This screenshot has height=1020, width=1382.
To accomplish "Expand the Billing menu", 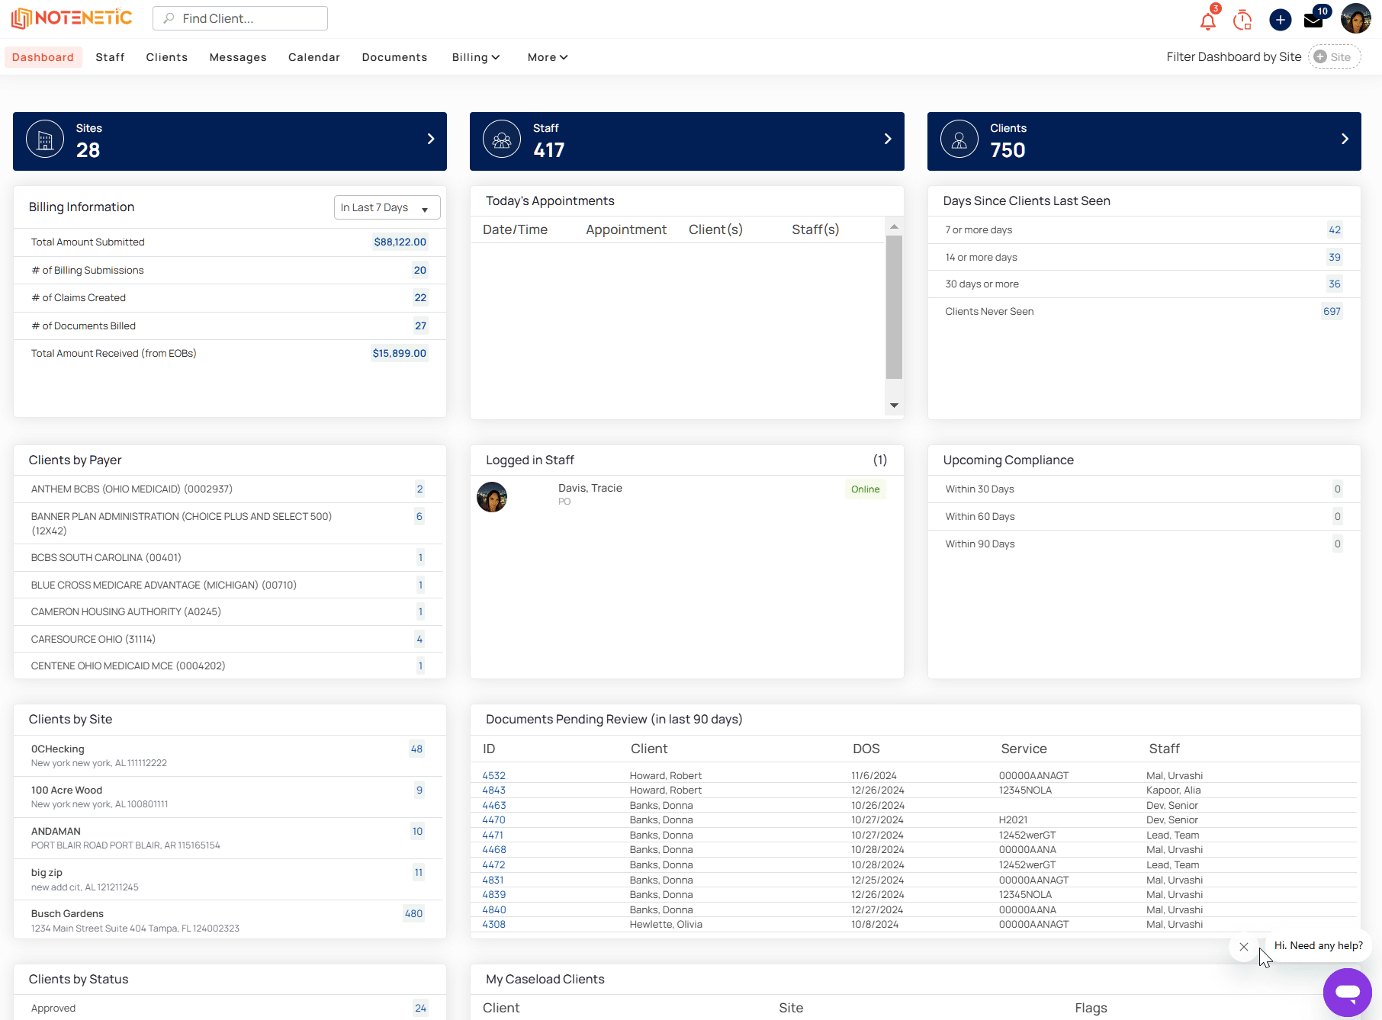I will coord(475,57).
